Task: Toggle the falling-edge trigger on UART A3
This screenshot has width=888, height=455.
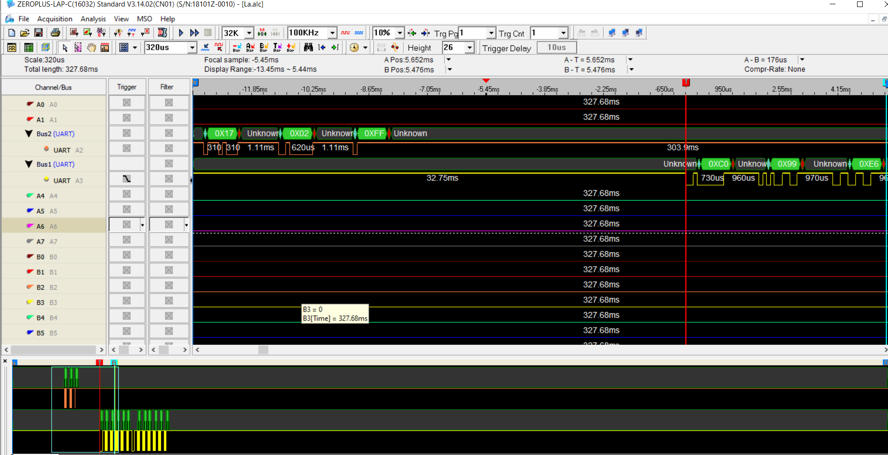Action: tap(127, 179)
